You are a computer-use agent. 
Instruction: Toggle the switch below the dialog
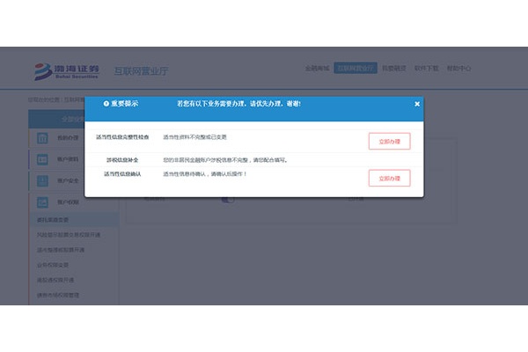228,200
